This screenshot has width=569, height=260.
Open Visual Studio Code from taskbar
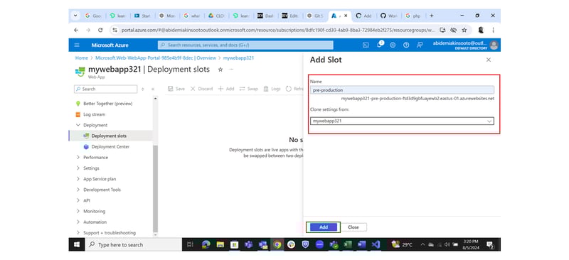[x=376, y=245]
